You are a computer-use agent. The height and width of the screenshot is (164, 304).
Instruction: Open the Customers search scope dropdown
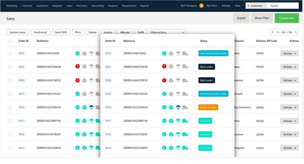(x=256, y=6)
